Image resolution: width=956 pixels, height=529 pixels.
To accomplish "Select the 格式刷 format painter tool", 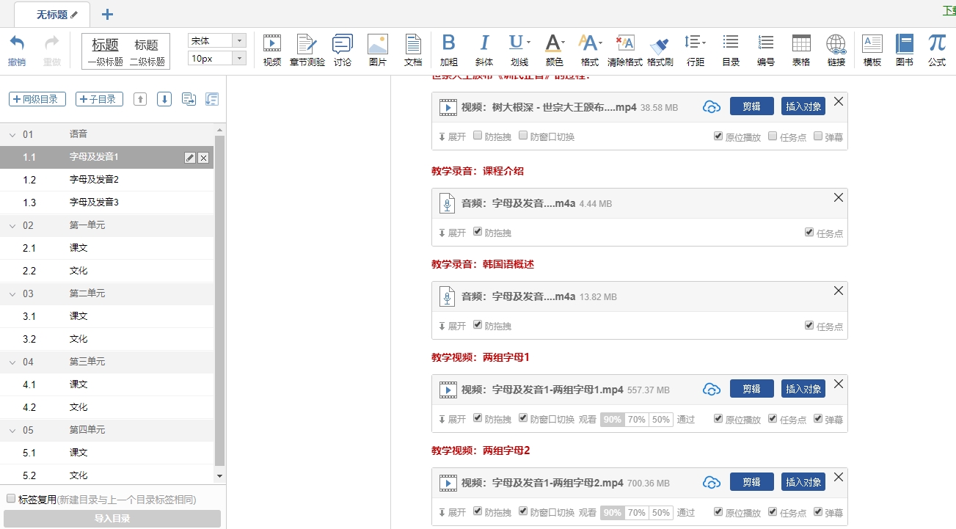I will click(x=660, y=50).
